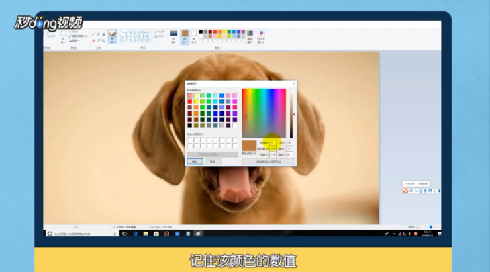Click the Resize button in the Image group
Image resolution: width=490 pixels, height=272 pixels.
[x=78, y=36]
